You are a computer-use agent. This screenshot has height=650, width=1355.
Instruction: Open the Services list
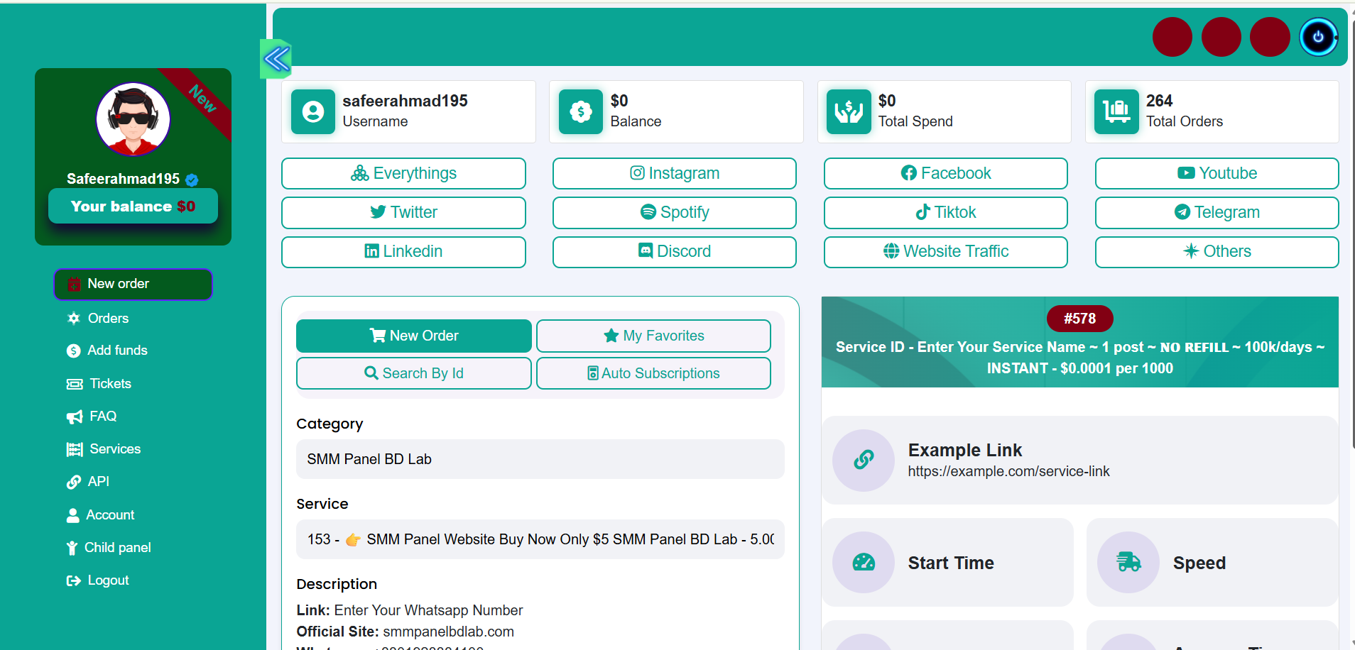tap(104, 449)
